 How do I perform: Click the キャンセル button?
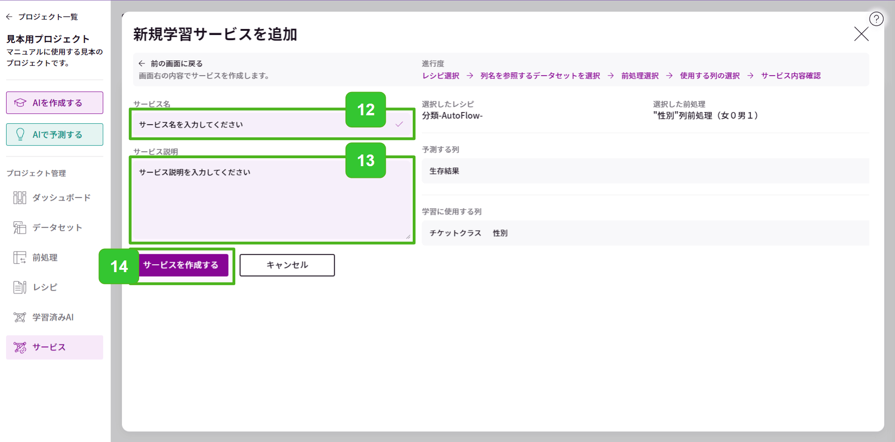pos(287,265)
